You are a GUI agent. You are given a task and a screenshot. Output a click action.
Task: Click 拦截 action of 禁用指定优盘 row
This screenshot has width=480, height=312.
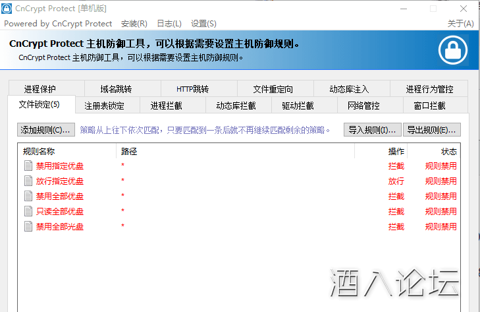tap(396, 166)
